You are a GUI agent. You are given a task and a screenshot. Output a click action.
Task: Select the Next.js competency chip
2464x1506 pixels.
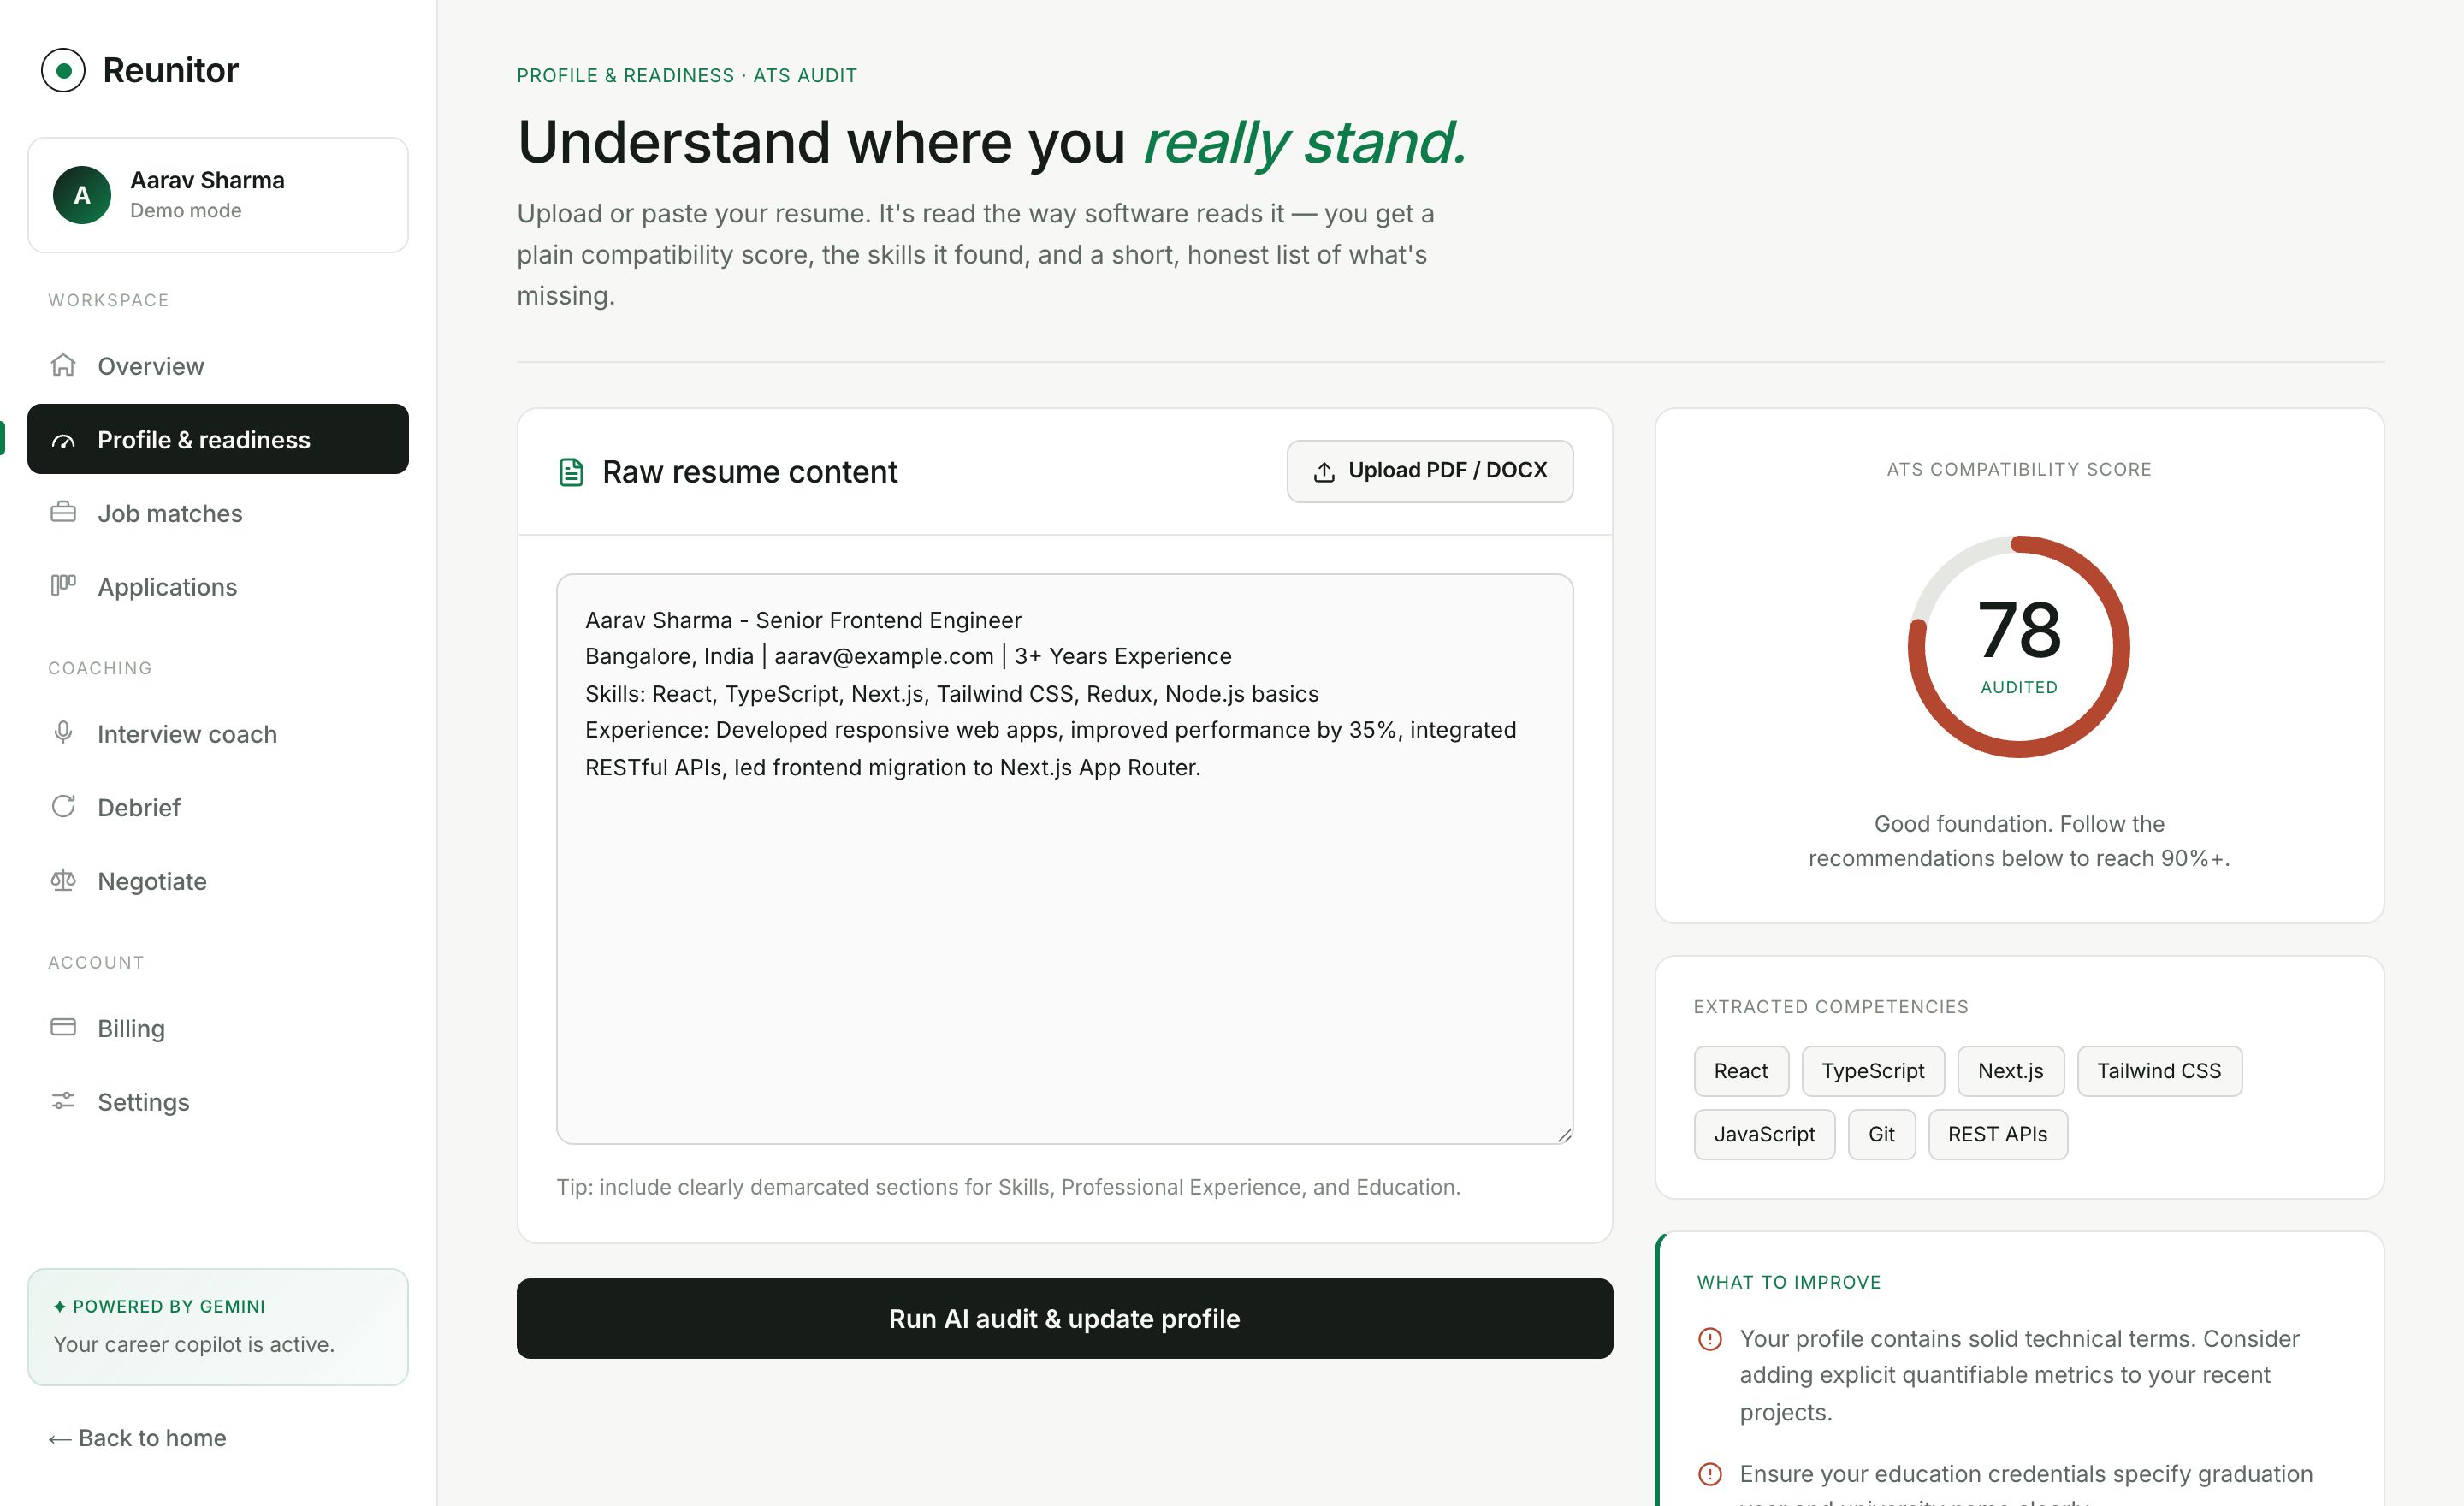coord(2010,1071)
